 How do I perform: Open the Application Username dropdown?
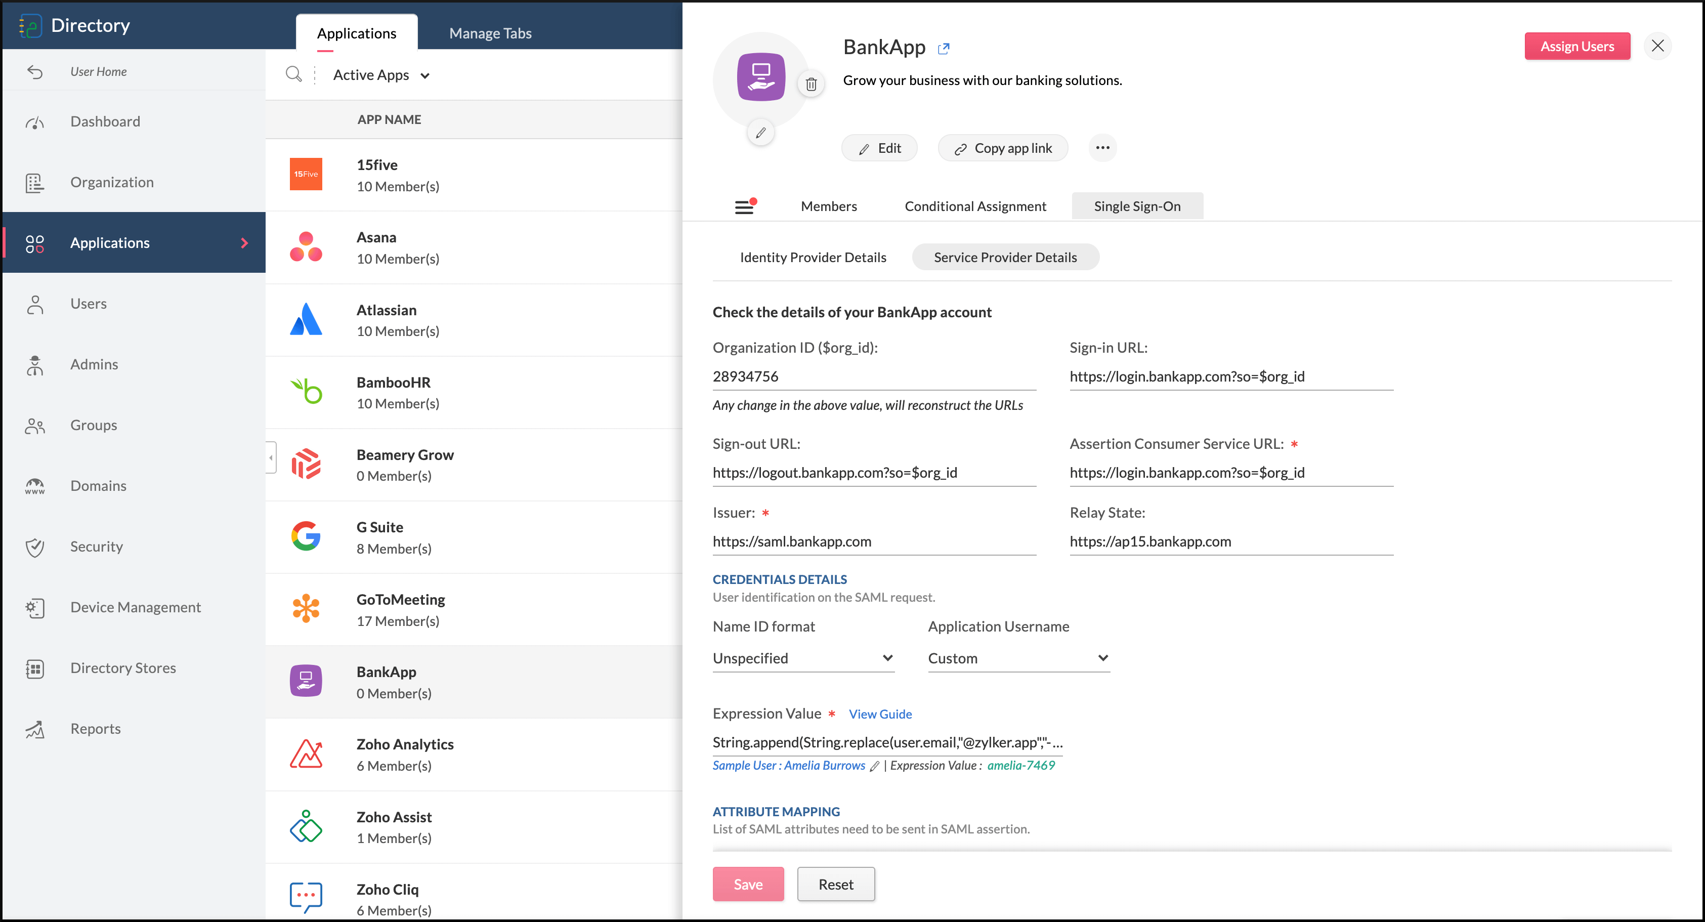tap(1018, 658)
